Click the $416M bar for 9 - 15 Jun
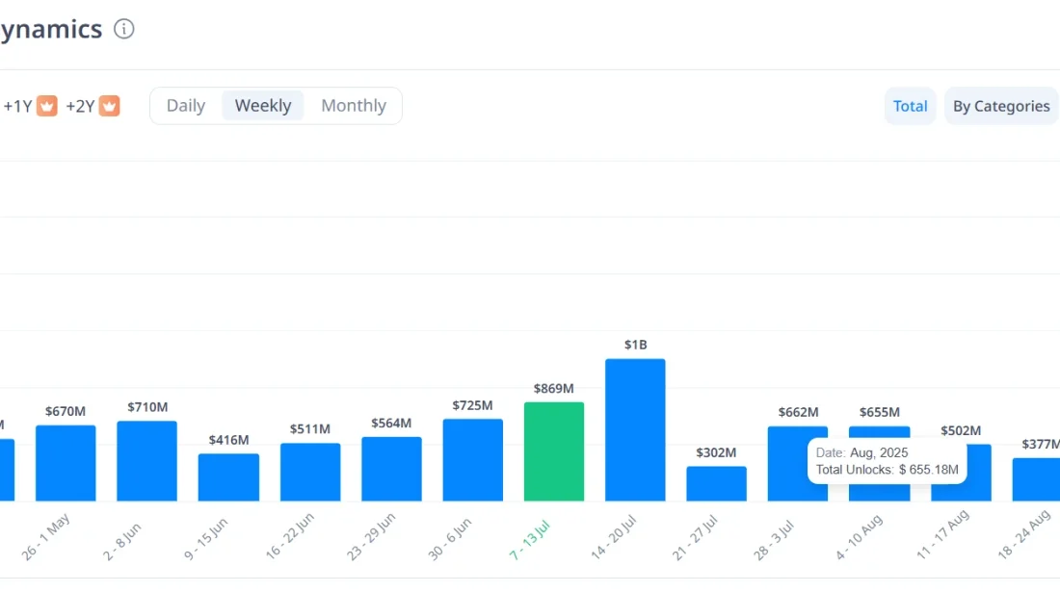Image resolution: width=1060 pixels, height=592 pixels. pyautogui.click(x=228, y=477)
